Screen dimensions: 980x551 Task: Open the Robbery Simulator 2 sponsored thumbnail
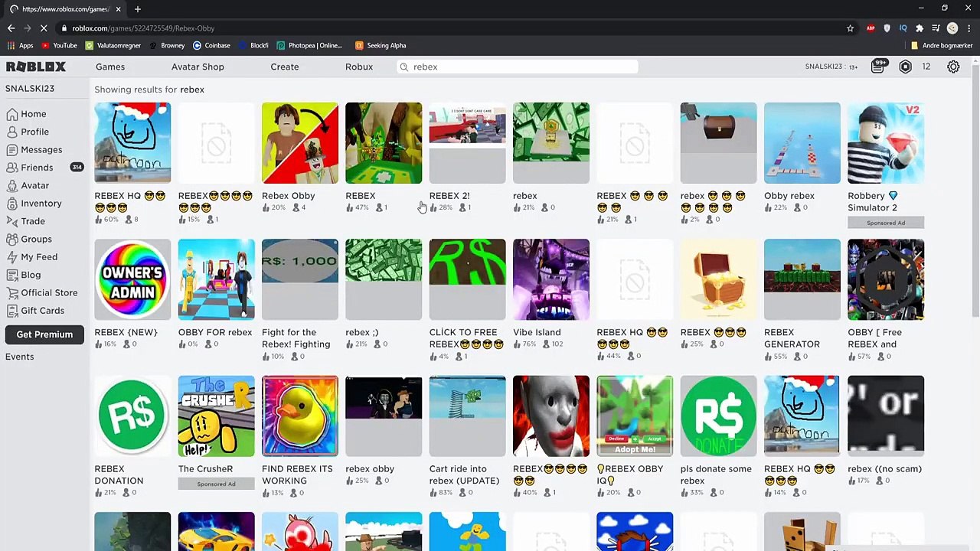[x=886, y=143]
